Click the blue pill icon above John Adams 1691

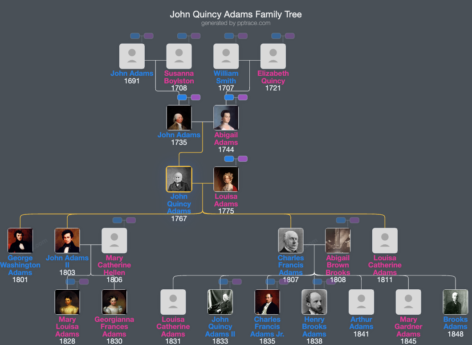[x=134, y=36]
